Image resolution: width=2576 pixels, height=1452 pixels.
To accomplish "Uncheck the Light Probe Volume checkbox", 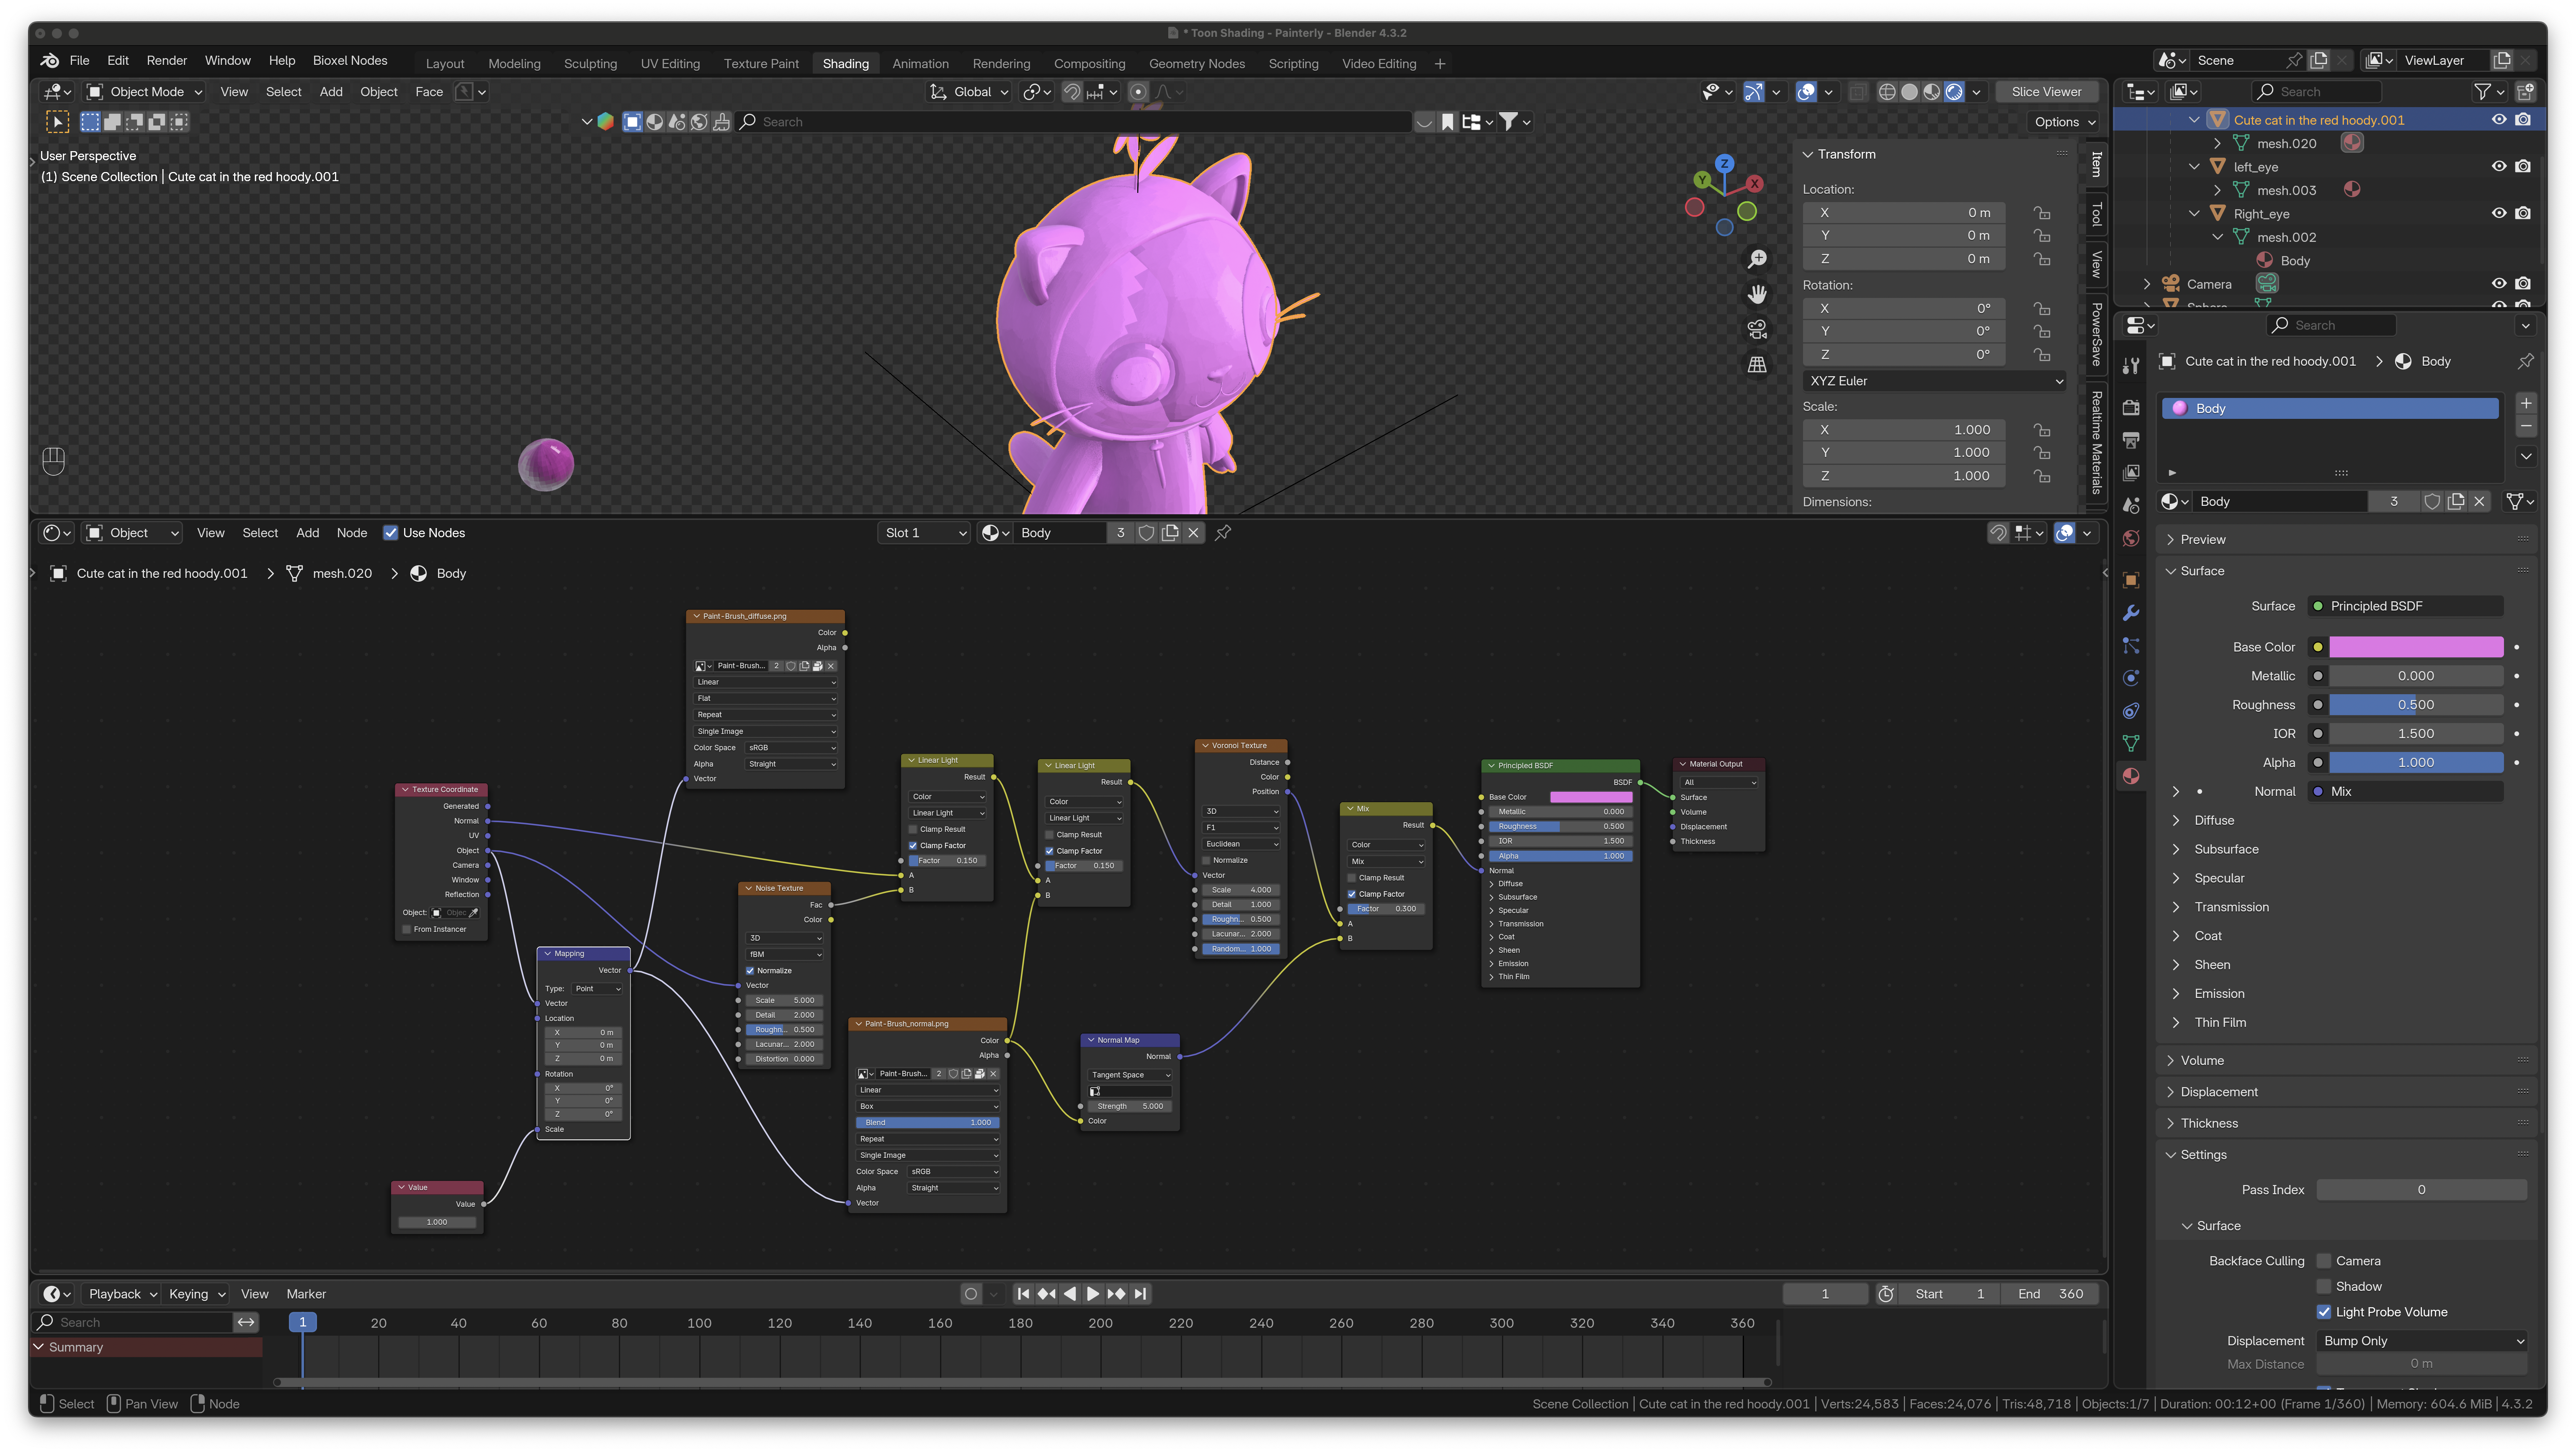I will 2324,1312.
